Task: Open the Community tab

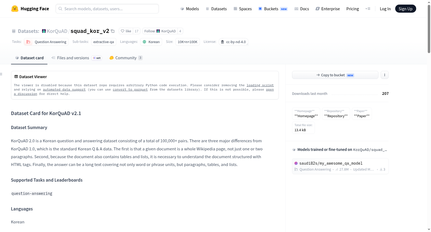Action: [126, 58]
